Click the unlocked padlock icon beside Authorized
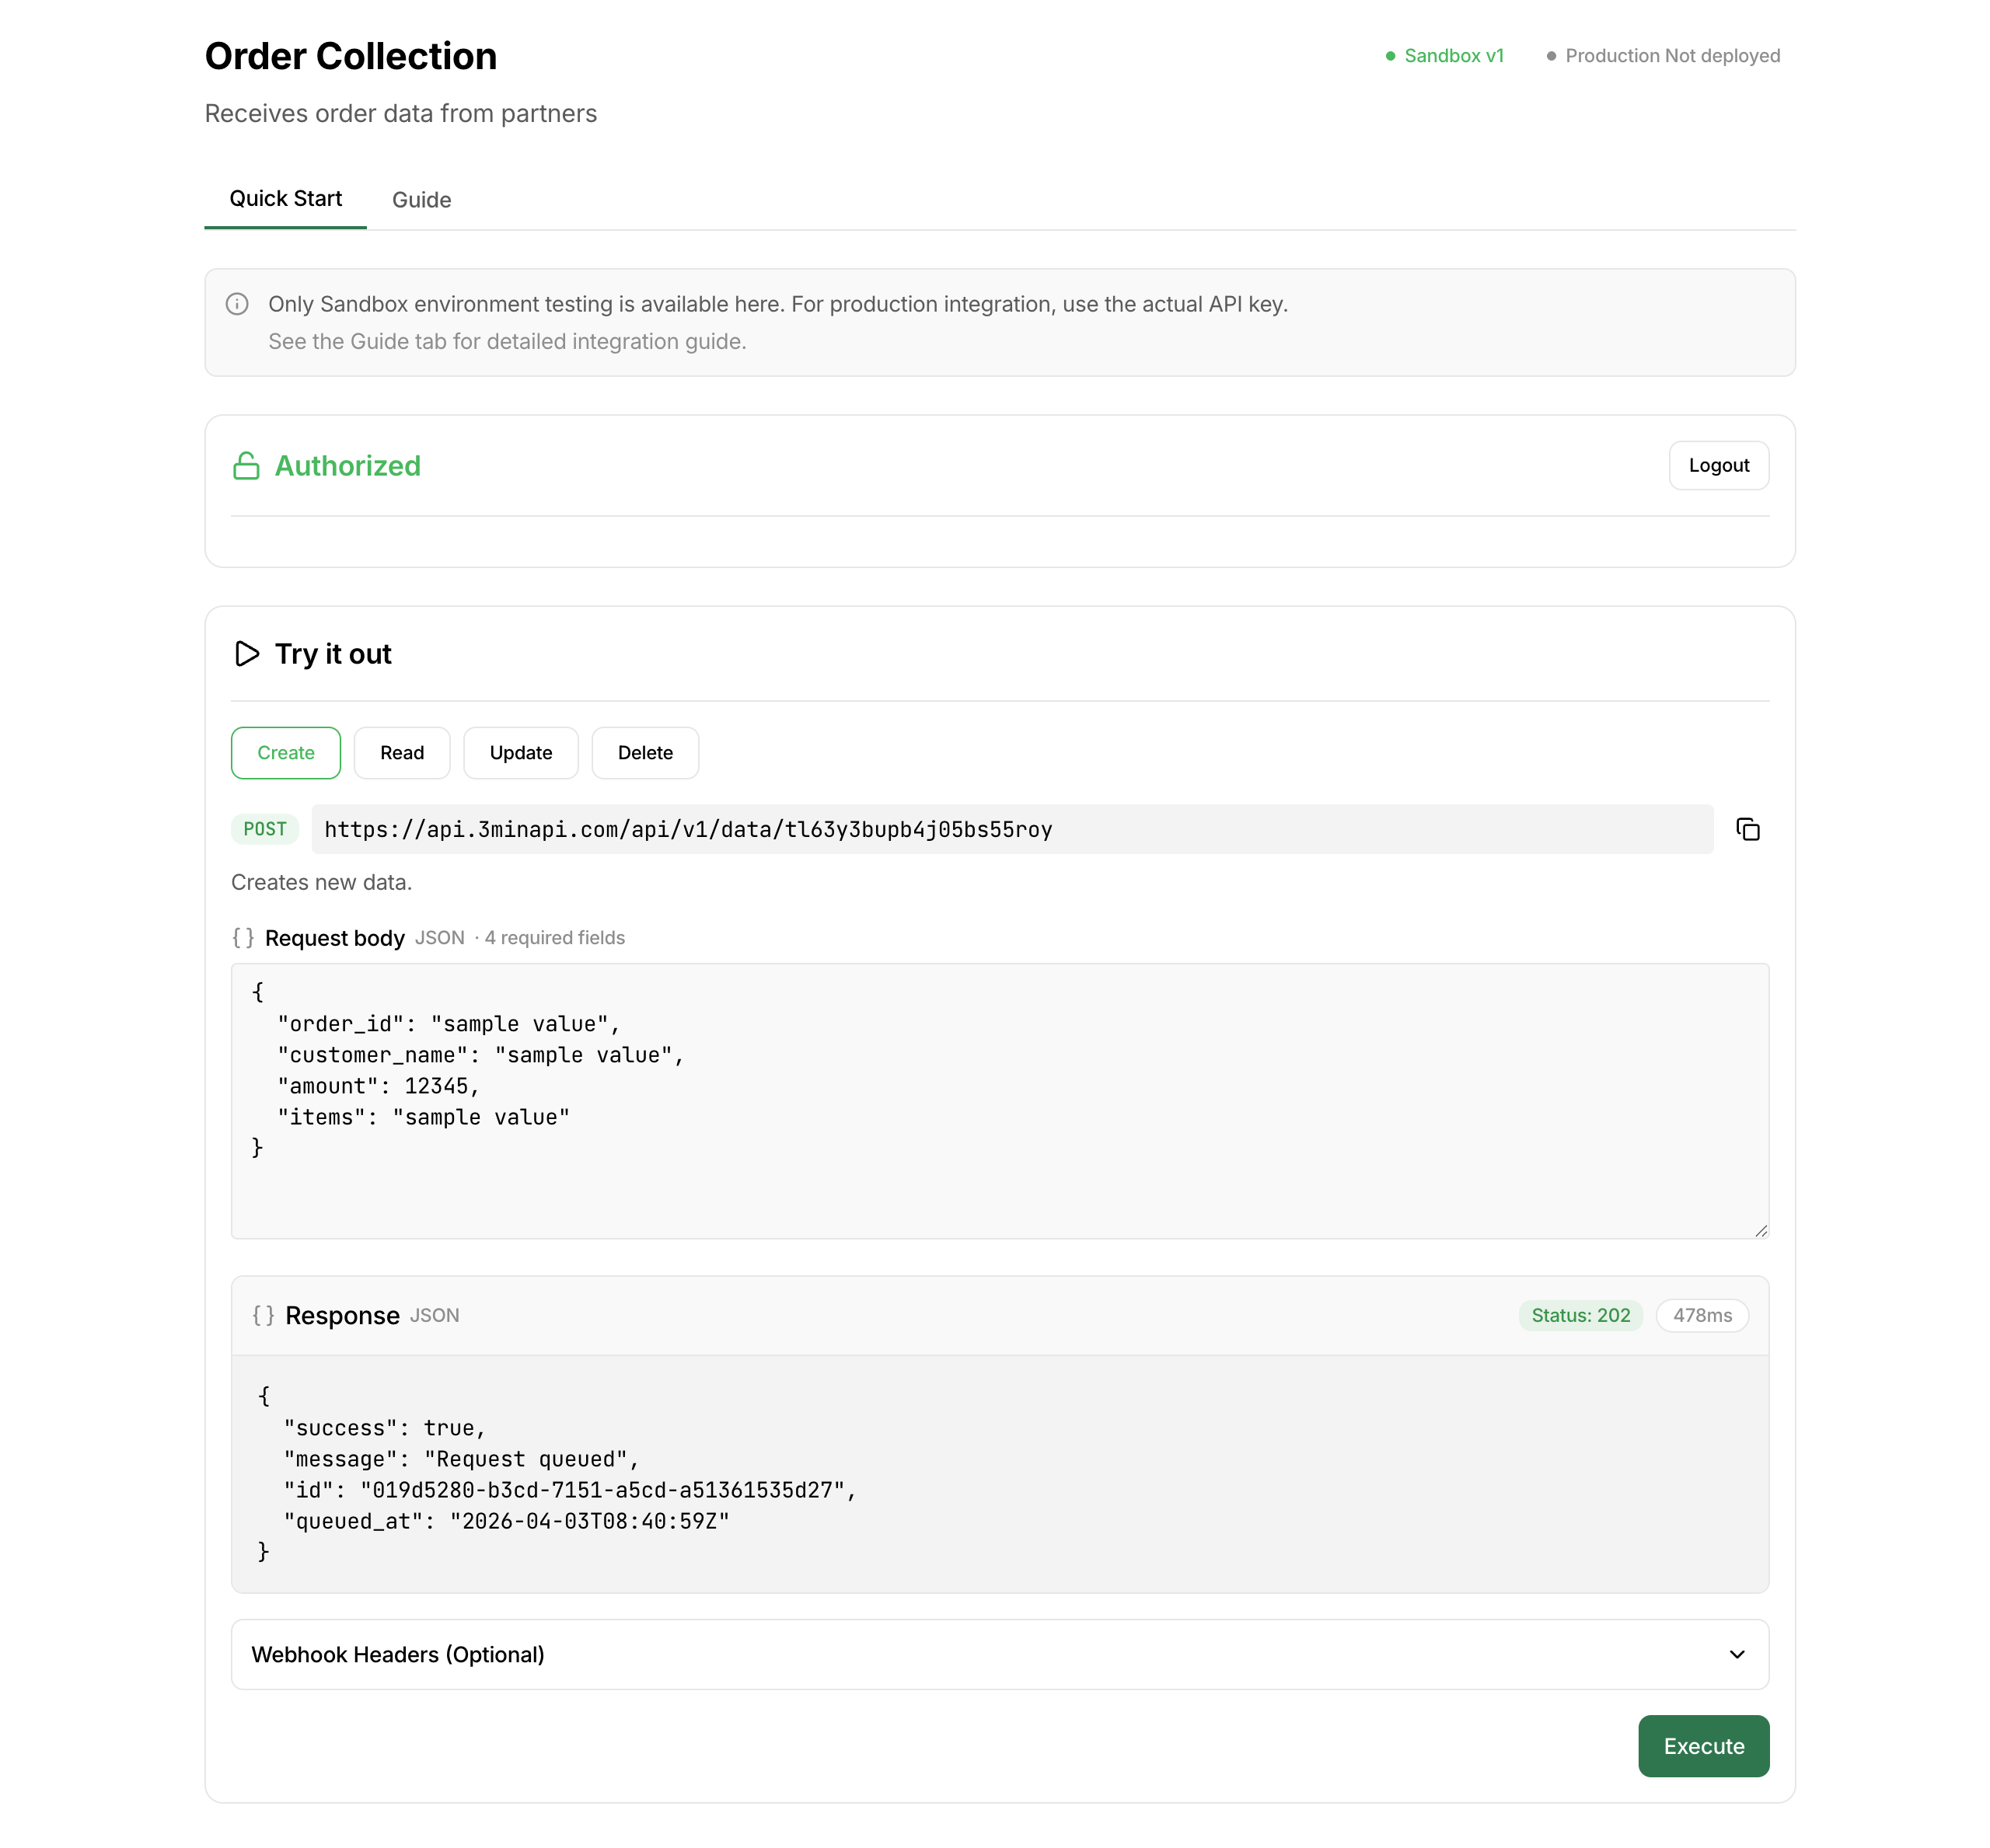The height and width of the screenshot is (1848, 1990). 246,465
